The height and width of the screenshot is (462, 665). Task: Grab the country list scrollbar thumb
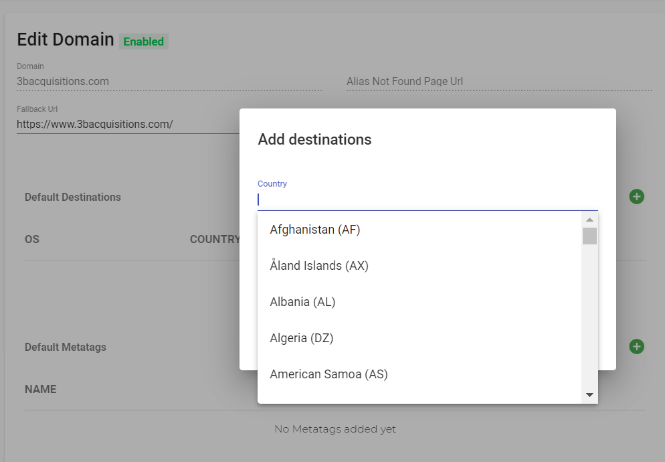point(589,236)
